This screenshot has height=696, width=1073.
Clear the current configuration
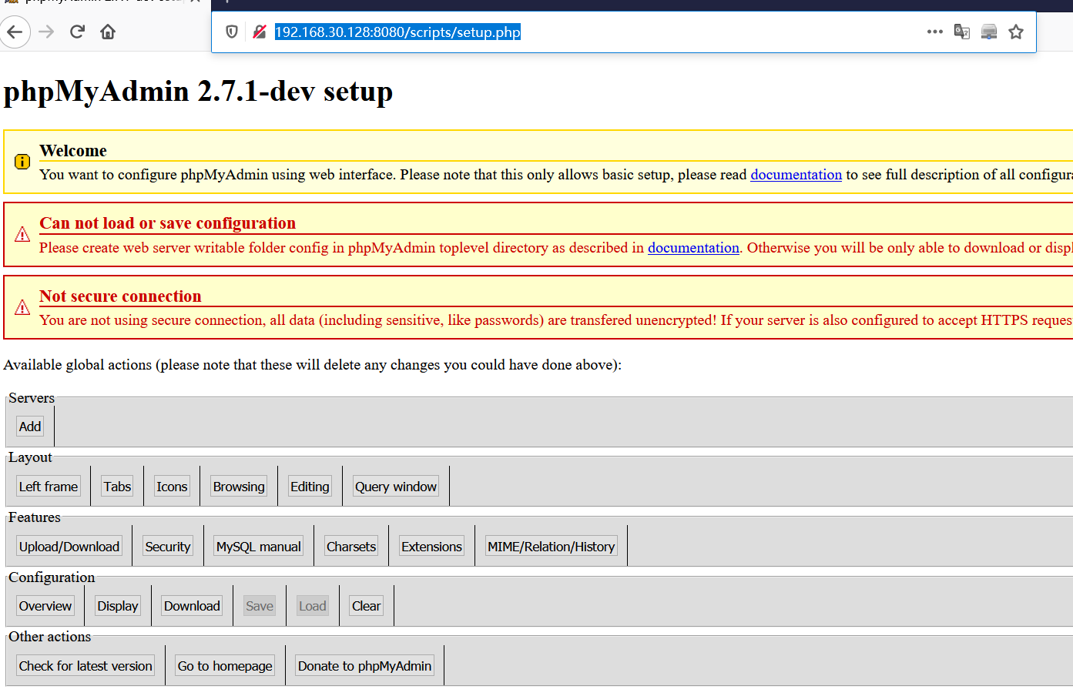click(365, 605)
